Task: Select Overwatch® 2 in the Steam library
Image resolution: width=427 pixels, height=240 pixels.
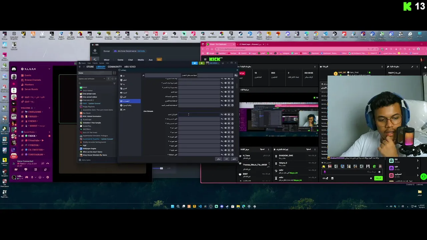Action: click(88, 100)
